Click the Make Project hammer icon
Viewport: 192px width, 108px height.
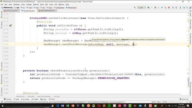click(x=135, y=7)
